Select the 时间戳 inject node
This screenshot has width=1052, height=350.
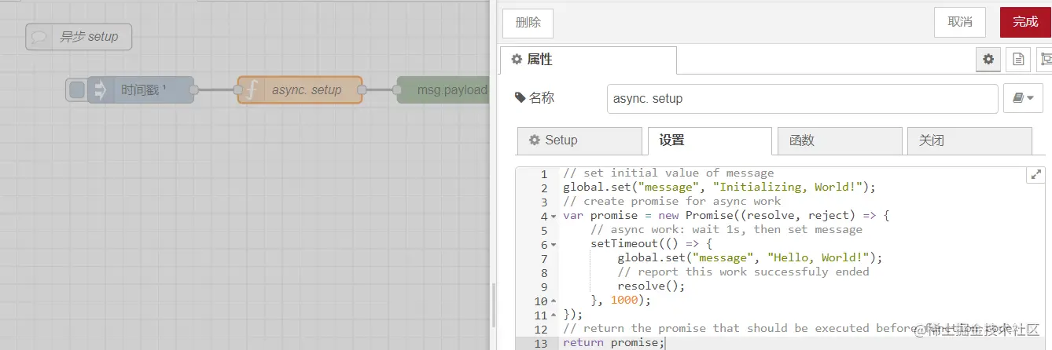point(140,90)
